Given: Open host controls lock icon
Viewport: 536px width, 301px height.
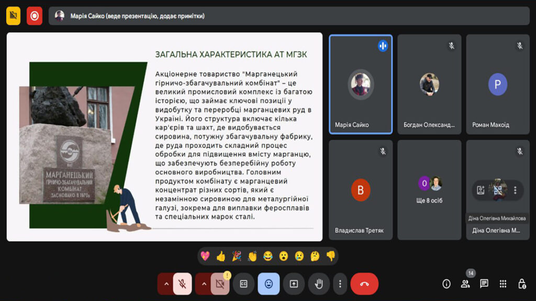Looking at the screenshot, I should click(522, 284).
